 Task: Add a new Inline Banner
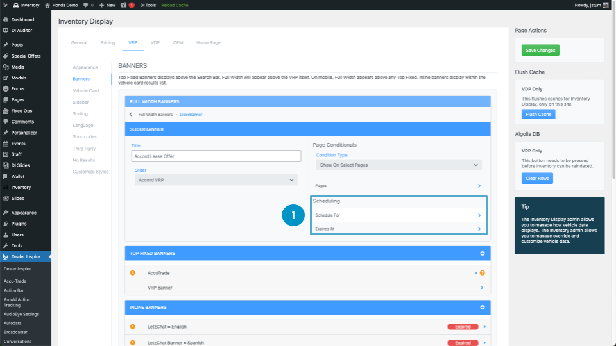(x=483, y=307)
